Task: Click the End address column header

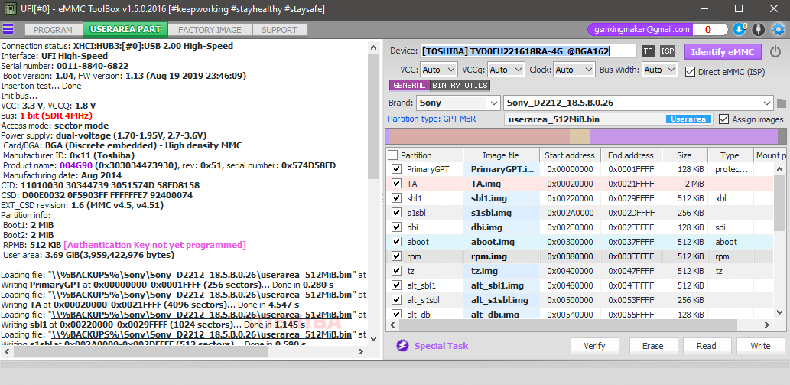Action: tap(631, 155)
